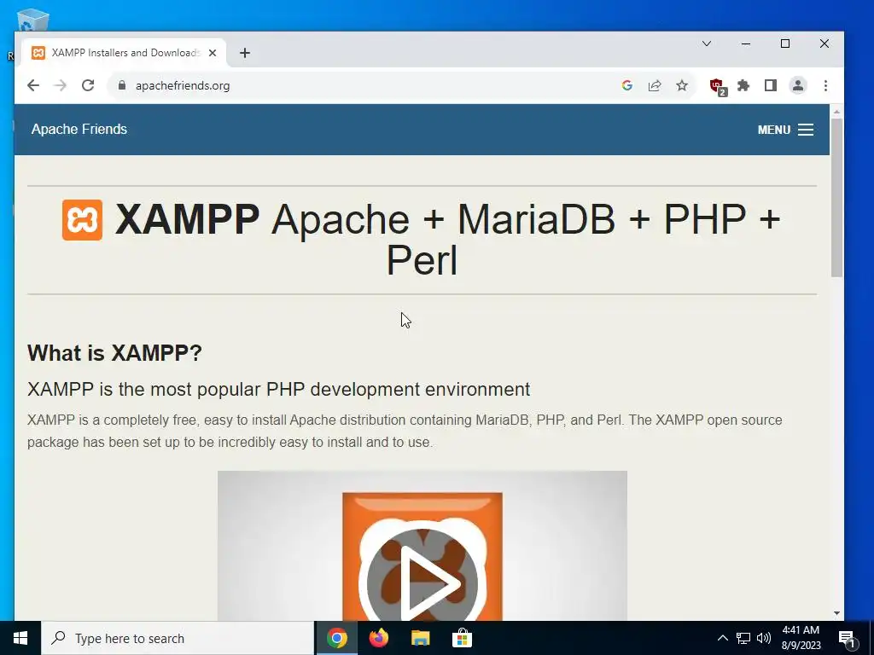The height and width of the screenshot is (655, 874).
Task: Maximize the Chrome window
Action: [x=785, y=43]
